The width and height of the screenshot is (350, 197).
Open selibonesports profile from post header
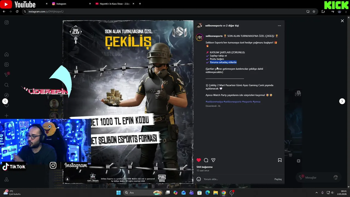coord(214,25)
